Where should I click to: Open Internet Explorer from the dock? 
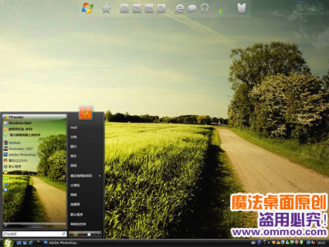click(x=180, y=9)
